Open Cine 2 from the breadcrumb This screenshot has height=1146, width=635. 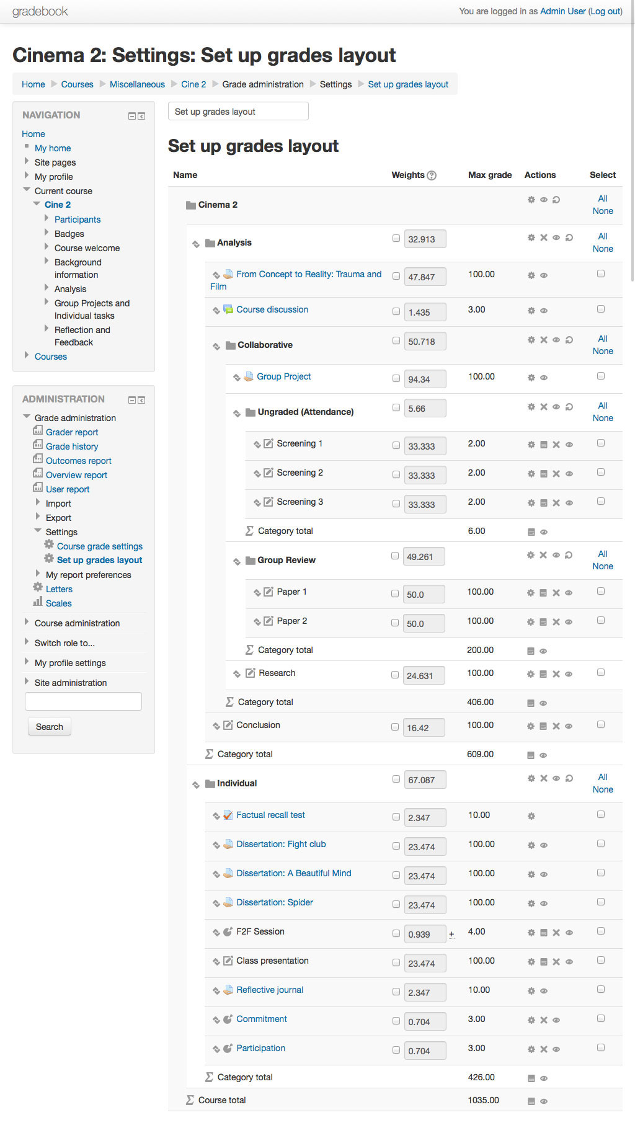[x=193, y=84]
